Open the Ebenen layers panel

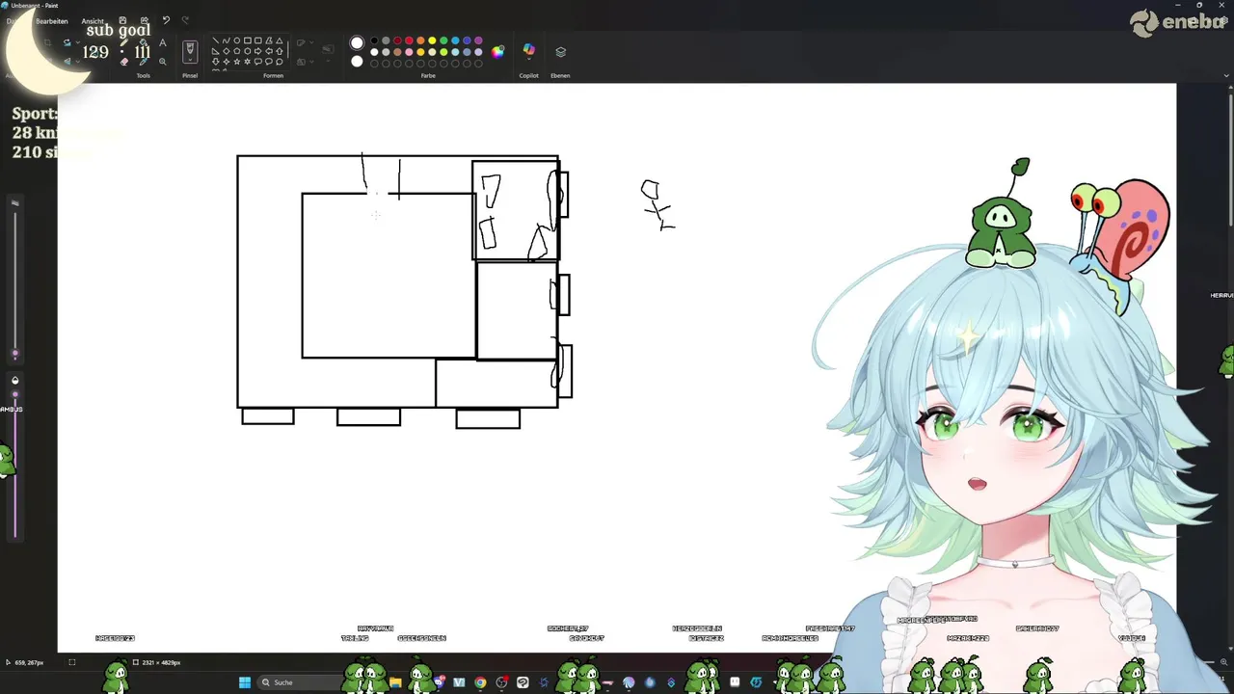[x=560, y=52]
